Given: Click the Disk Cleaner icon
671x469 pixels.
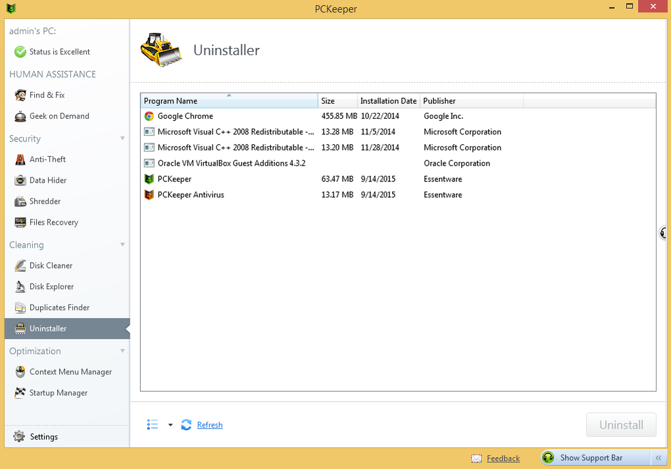Looking at the screenshot, I should pyautogui.click(x=20, y=265).
